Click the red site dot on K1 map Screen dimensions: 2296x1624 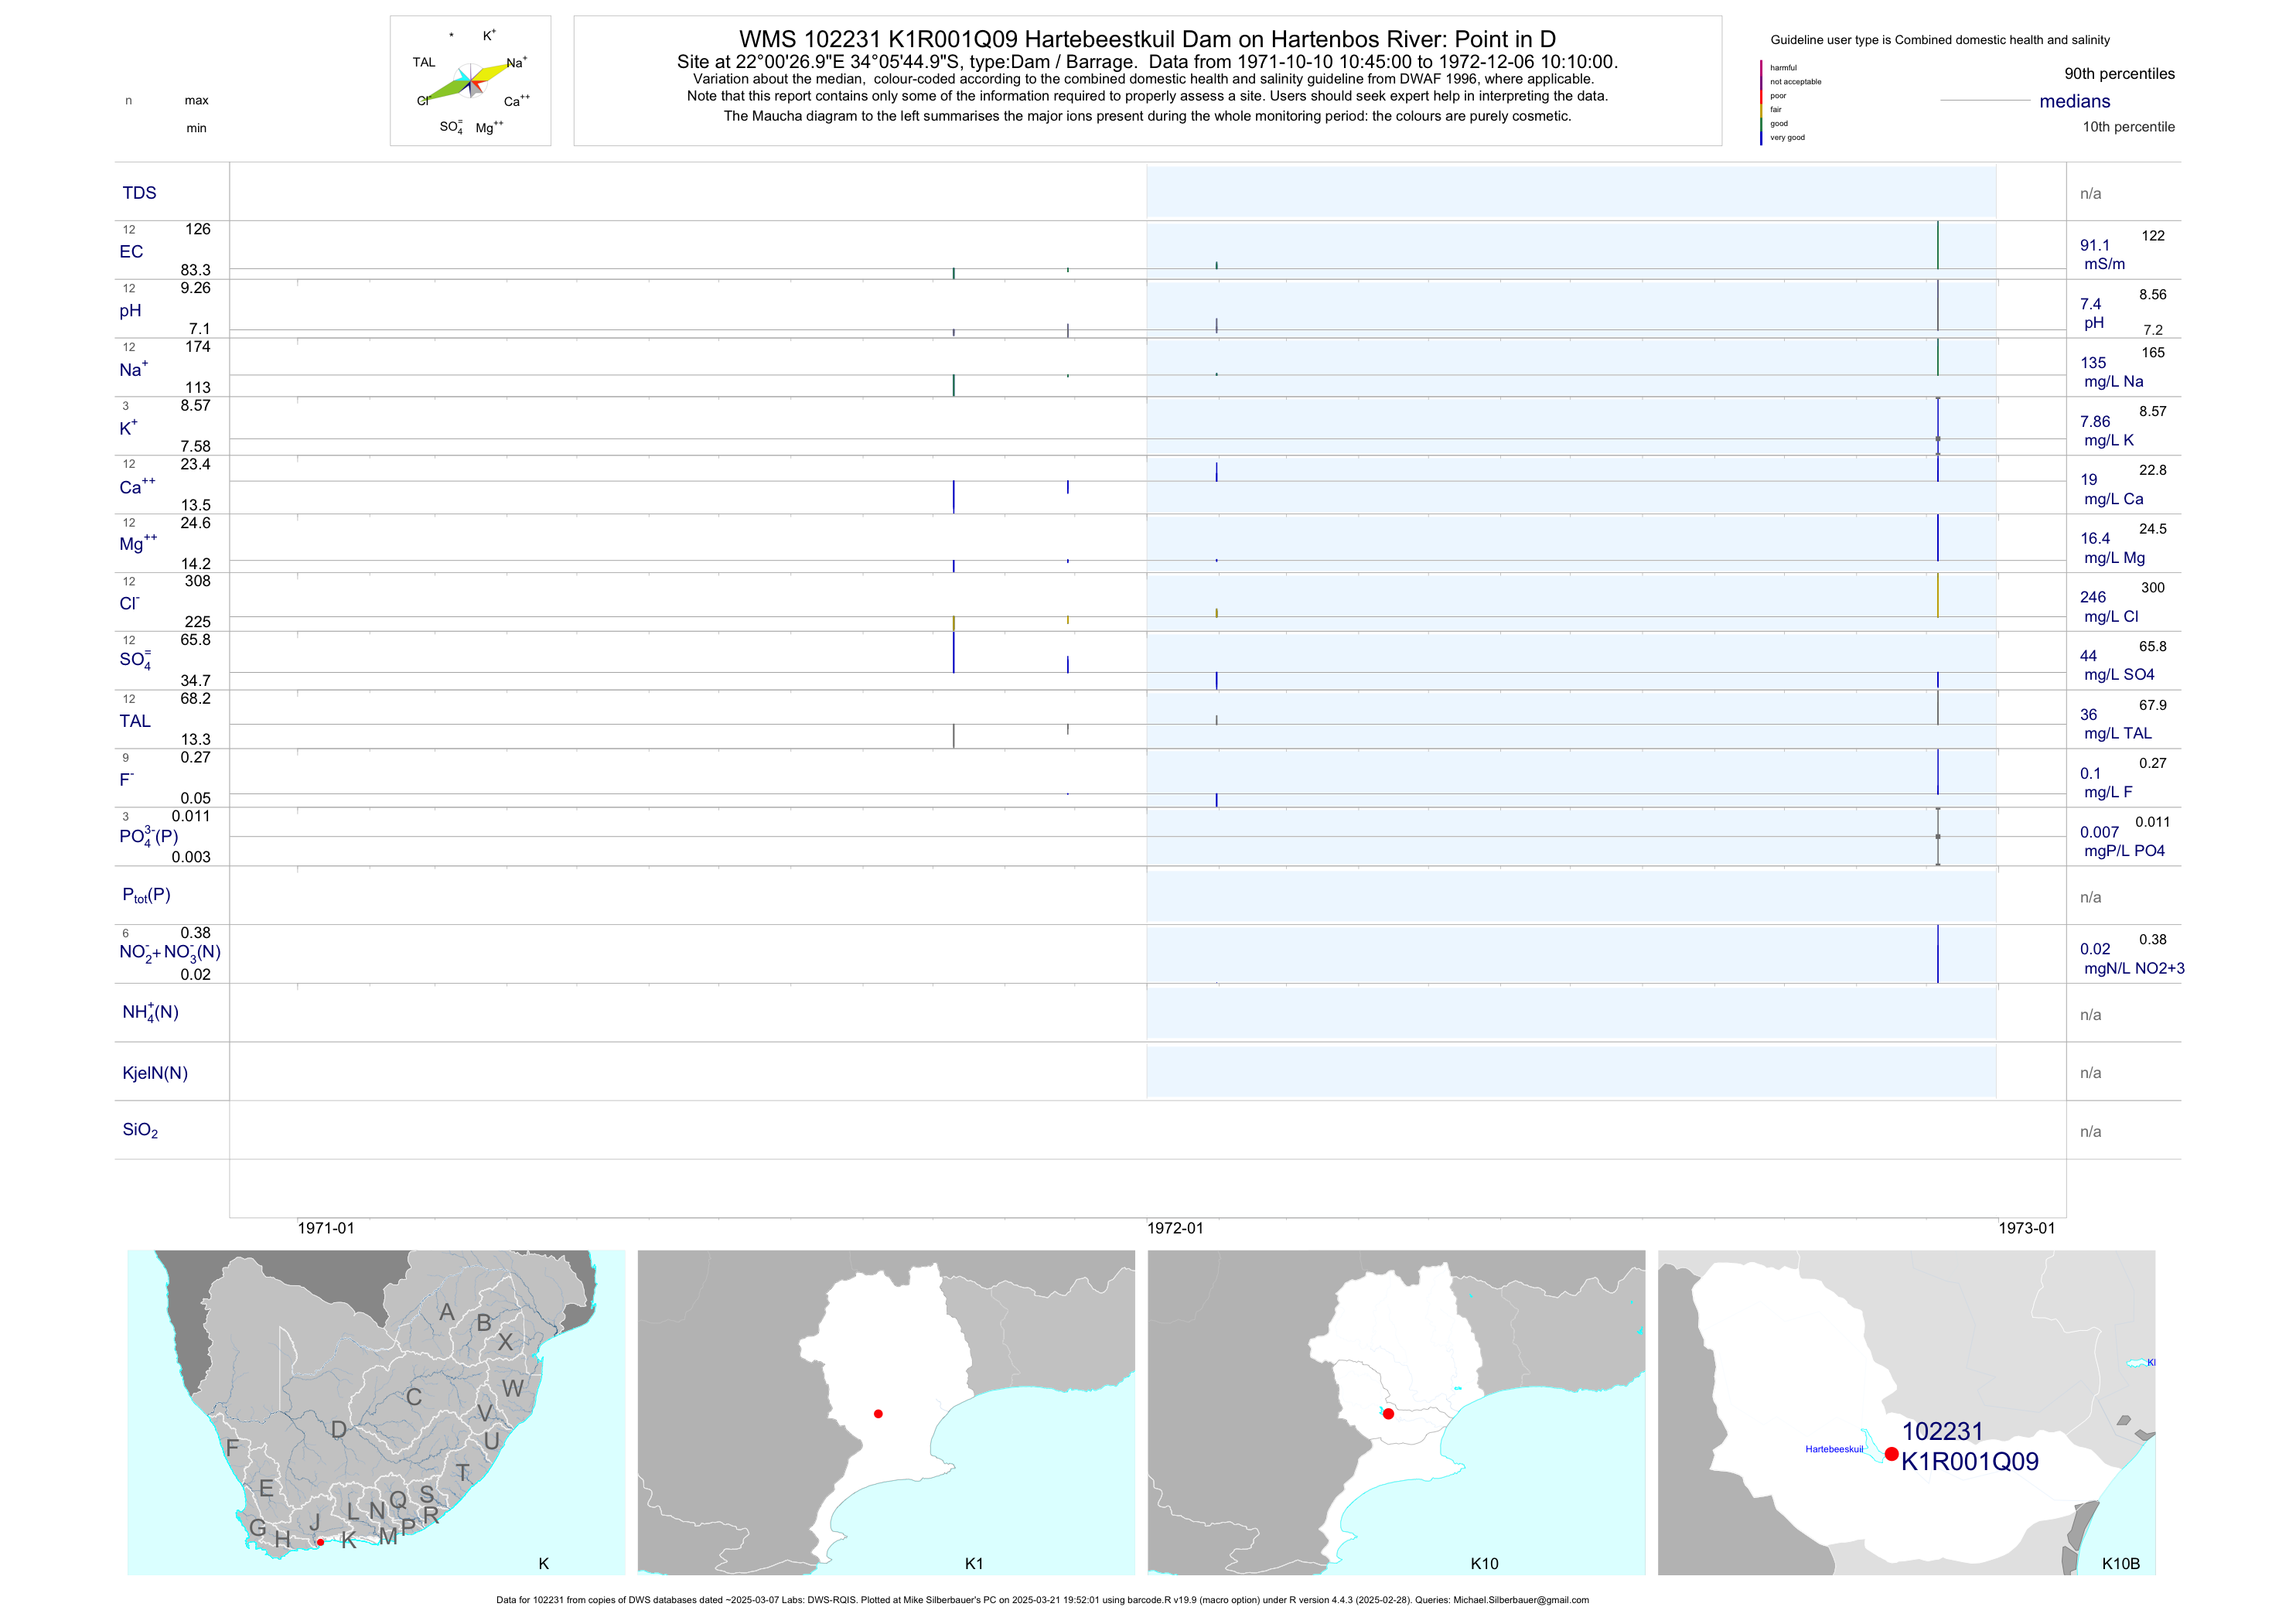pos(878,1413)
